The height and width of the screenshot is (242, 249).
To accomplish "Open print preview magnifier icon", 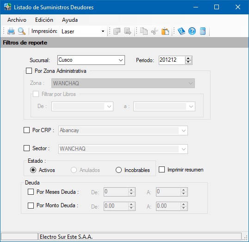I will pos(22,31).
